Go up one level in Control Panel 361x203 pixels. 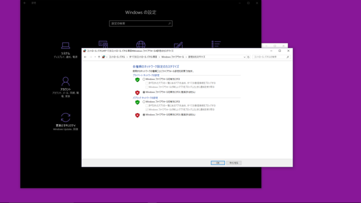[x=99, y=57]
